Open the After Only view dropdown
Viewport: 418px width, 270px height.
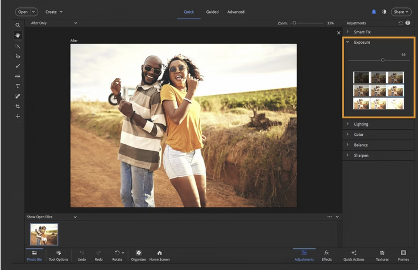coord(54,23)
